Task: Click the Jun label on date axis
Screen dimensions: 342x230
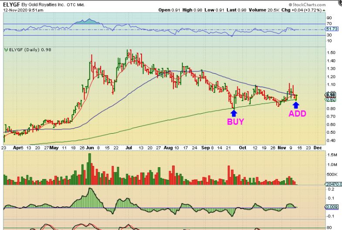Action: (x=90, y=148)
